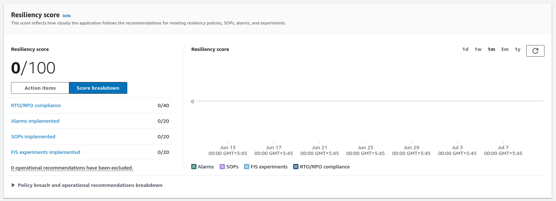Toggle the Alarms legend swatch
Screen dimensions: 556x201
click(x=194, y=167)
